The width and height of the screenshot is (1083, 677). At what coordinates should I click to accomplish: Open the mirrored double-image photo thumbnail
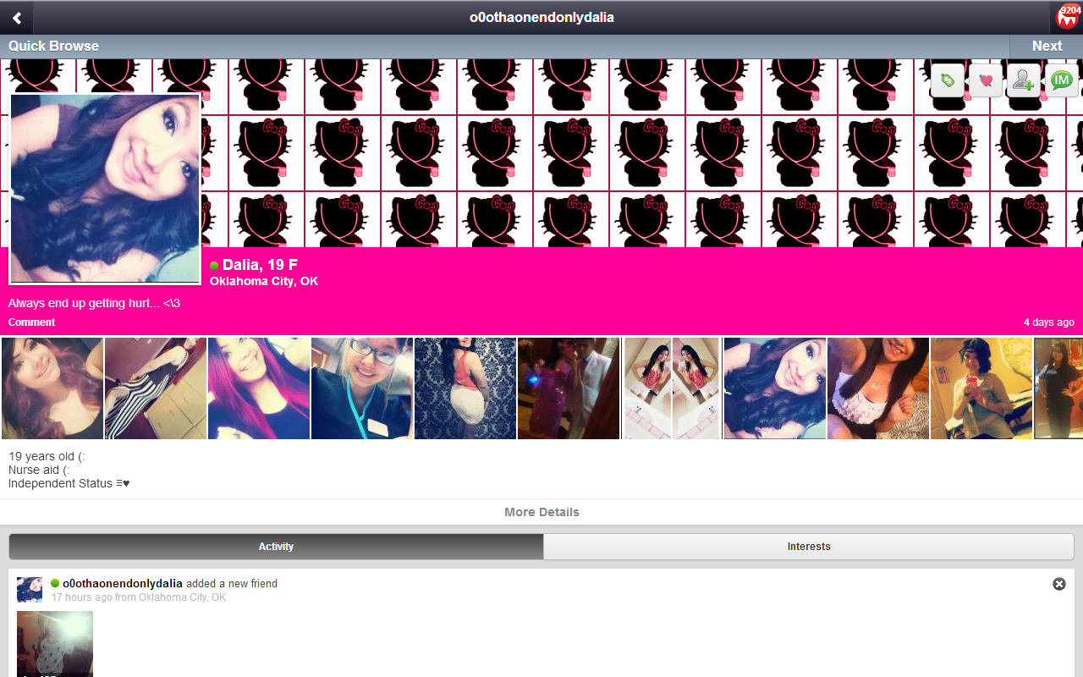[x=672, y=388]
